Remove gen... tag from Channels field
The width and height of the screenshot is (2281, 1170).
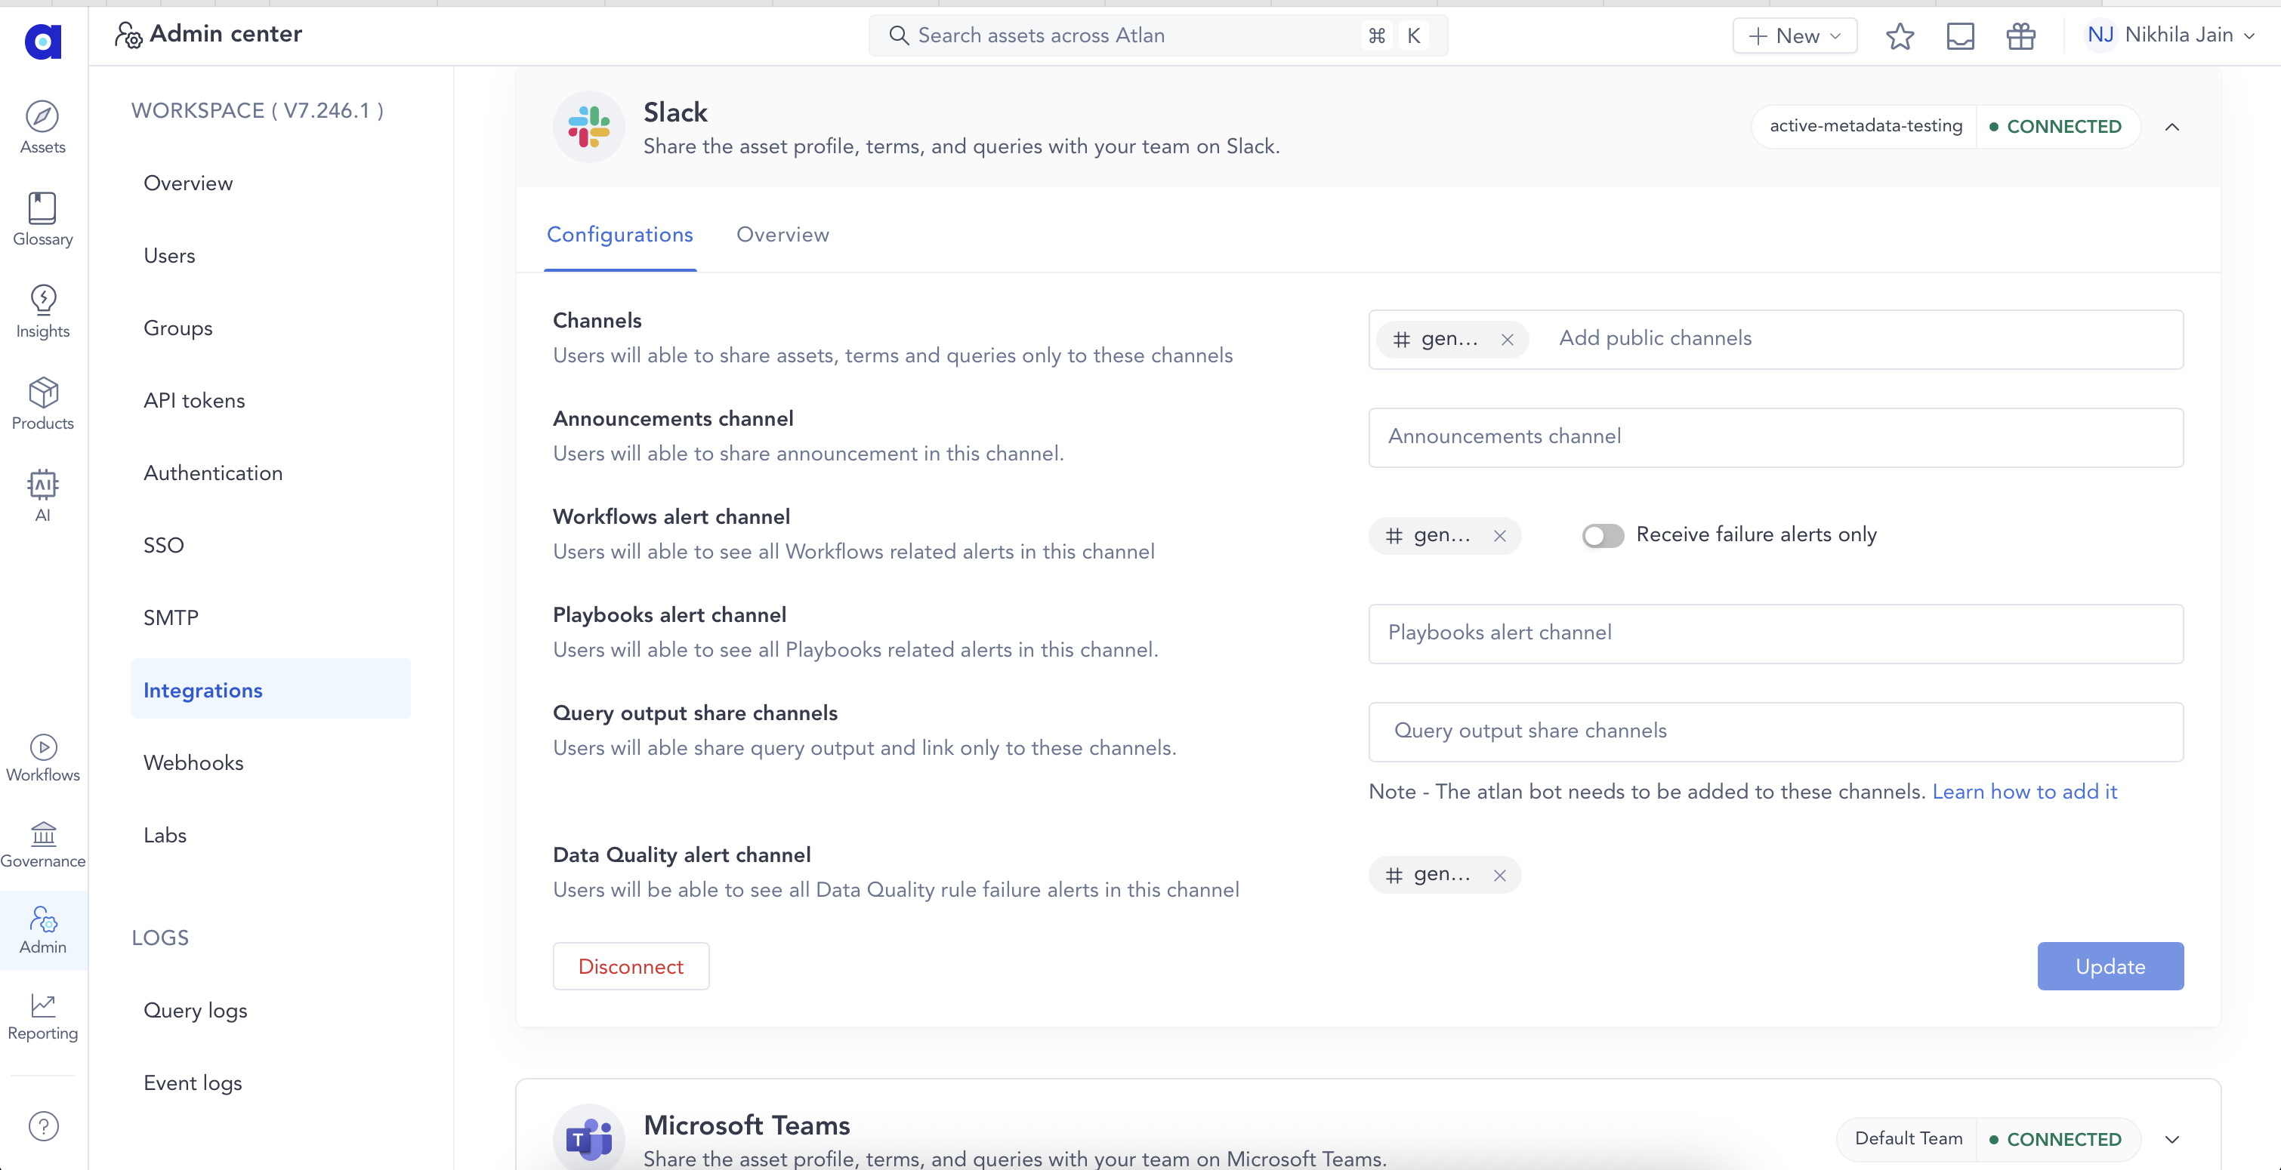[1507, 340]
